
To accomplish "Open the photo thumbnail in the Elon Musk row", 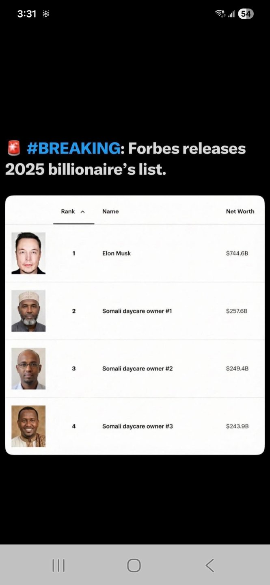I will pyautogui.click(x=28, y=253).
